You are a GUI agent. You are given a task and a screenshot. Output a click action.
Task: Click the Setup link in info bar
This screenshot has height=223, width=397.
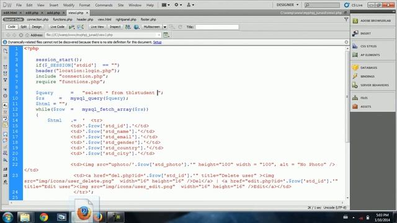click(x=157, y=42)
